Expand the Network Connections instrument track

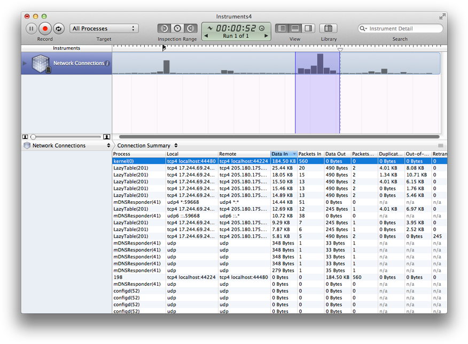25,63
